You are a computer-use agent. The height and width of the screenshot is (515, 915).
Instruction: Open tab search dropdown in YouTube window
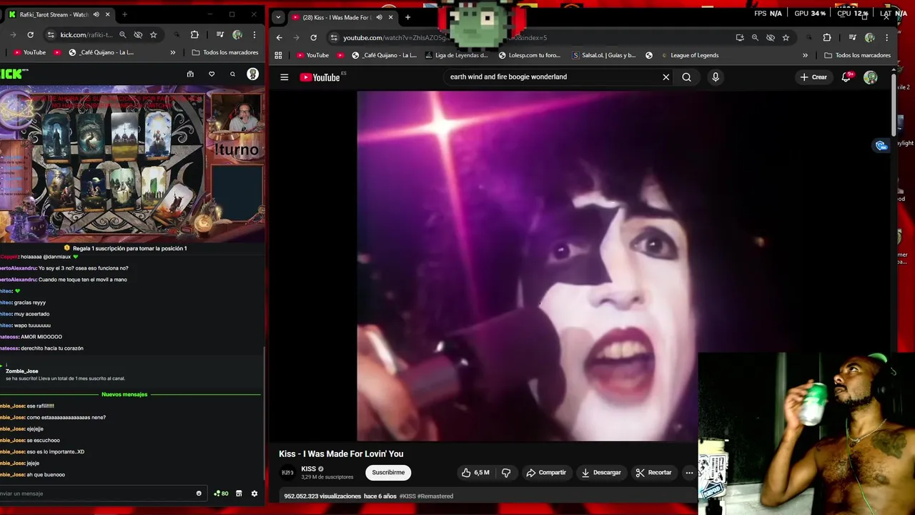278,17
